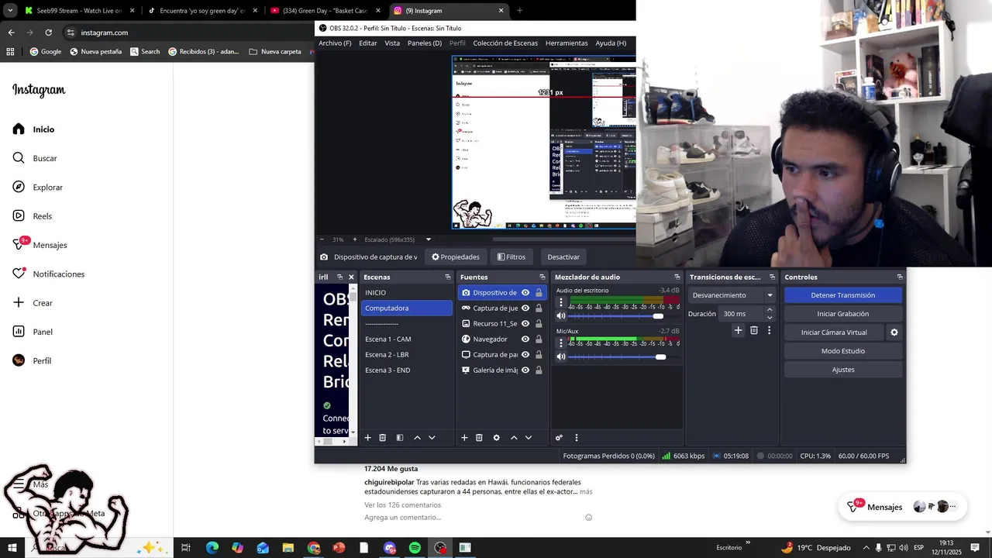The image size is (992, 558).
Task: Open advanced audio properties gear in mixer
Action: click(559, 438)
